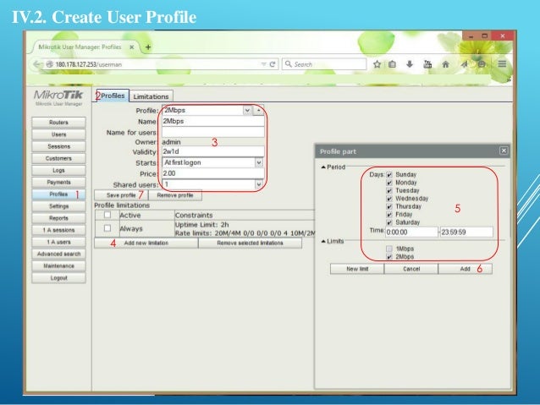
Task: Click the browser back arrow icon
Action: click(x=36, y=64)
